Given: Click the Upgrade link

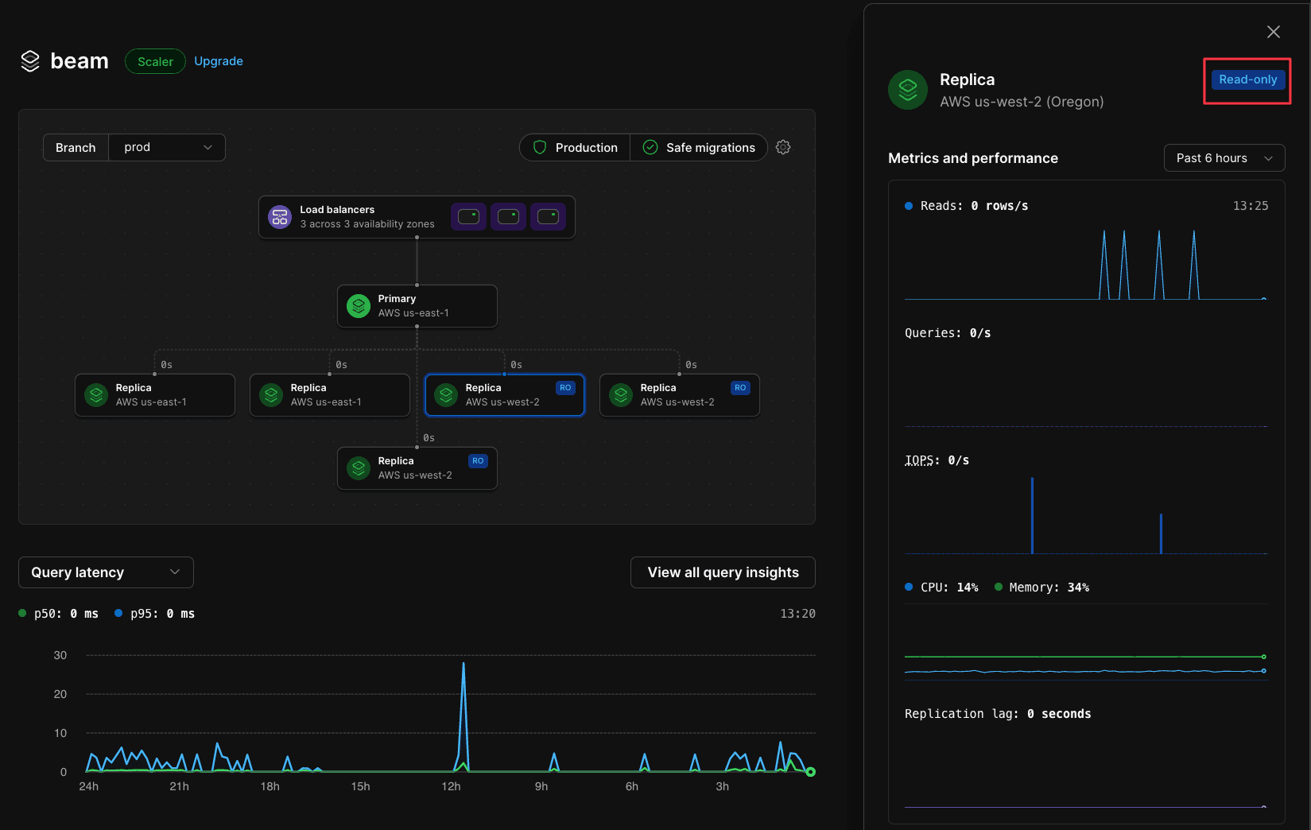Looking at the screenshot, I should pos(219,61).
